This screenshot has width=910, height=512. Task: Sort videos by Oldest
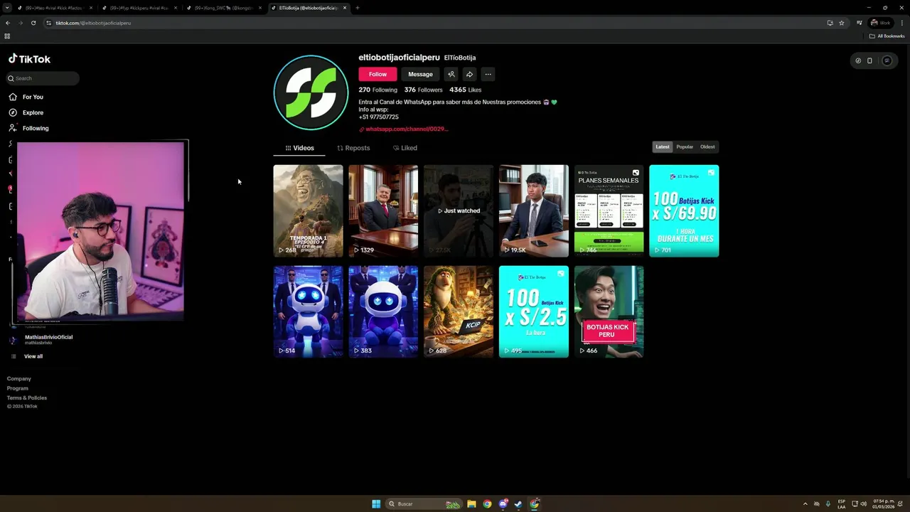click(707, 146)
